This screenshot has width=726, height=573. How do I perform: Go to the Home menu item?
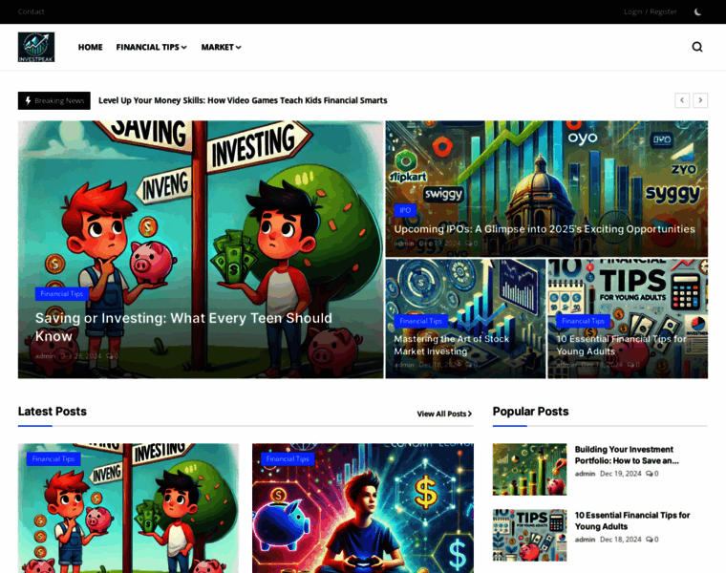click(91, 47)
